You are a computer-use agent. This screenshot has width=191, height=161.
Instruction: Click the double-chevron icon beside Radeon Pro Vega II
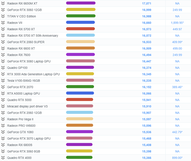[x=3, y=119]
